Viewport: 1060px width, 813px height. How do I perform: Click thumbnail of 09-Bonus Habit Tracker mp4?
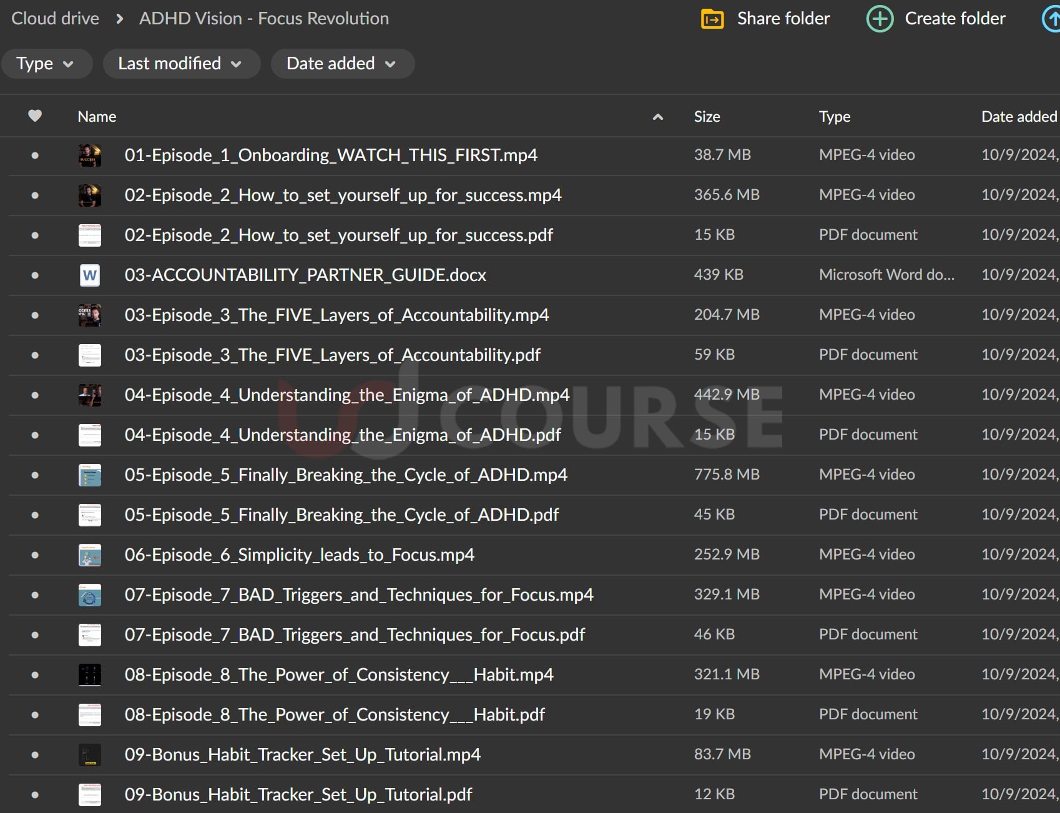pyautogui.click(x=90, y=755)
